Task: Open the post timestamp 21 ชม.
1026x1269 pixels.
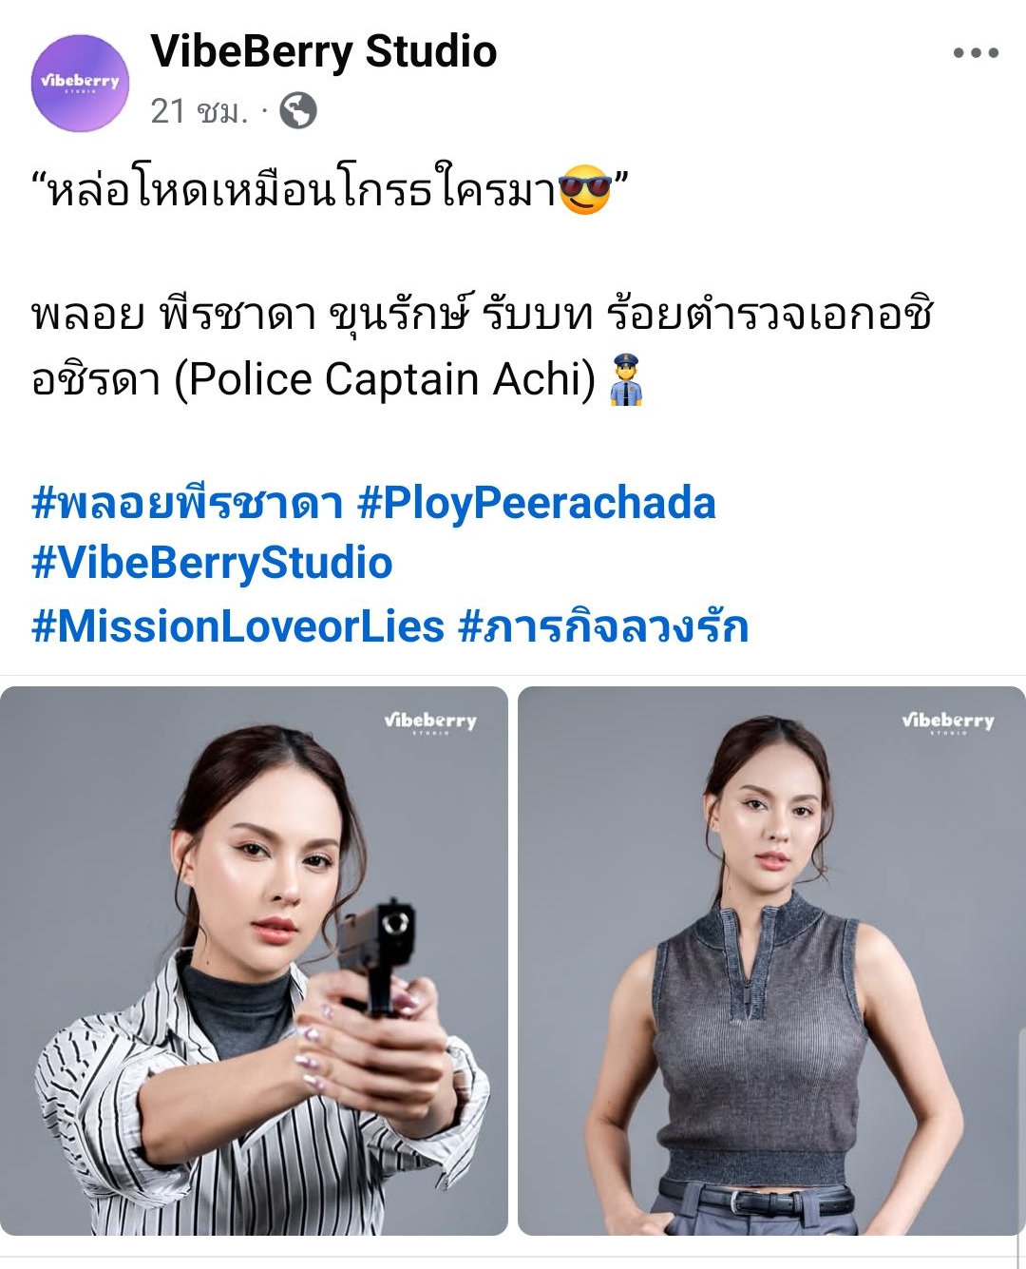Action: 199,112
